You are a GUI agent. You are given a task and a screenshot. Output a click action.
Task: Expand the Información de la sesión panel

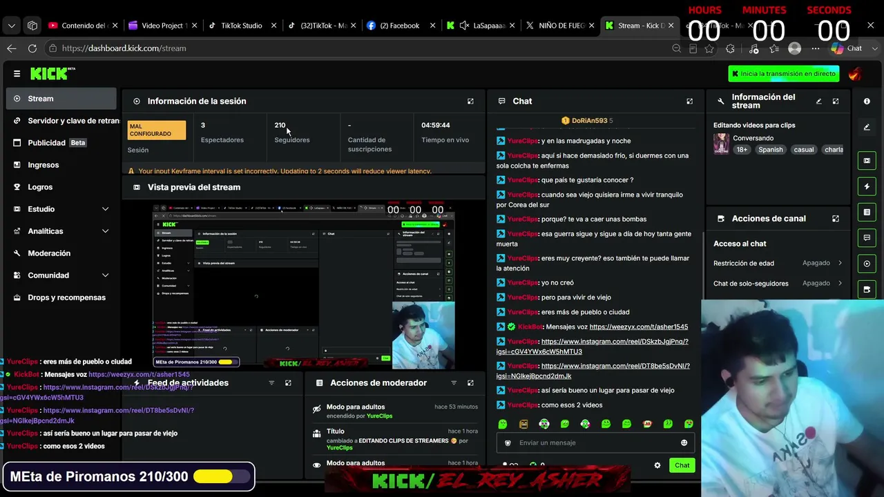tap(470, 101)
